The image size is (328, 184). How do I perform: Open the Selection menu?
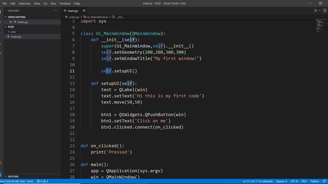point(25,4)
